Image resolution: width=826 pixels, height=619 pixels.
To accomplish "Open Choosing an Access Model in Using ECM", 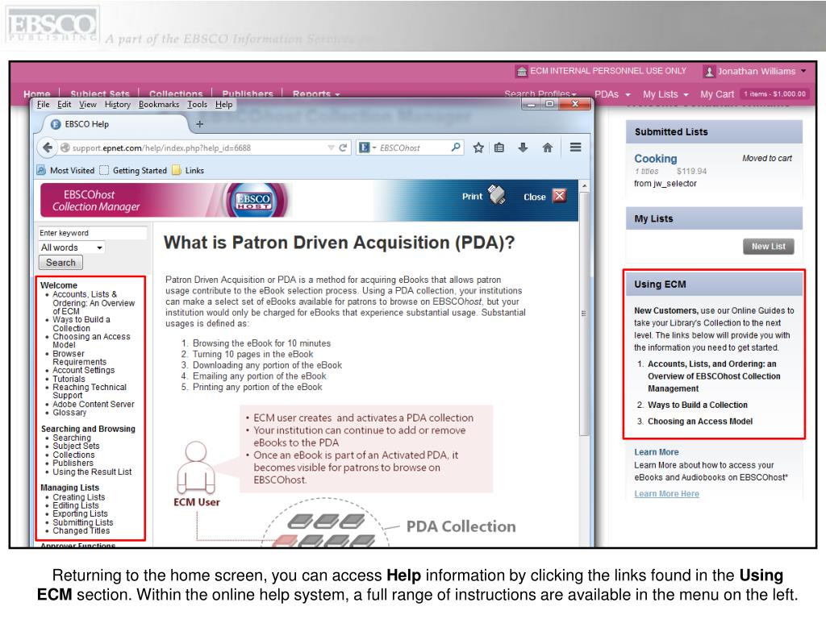I will tap(699, 421).
